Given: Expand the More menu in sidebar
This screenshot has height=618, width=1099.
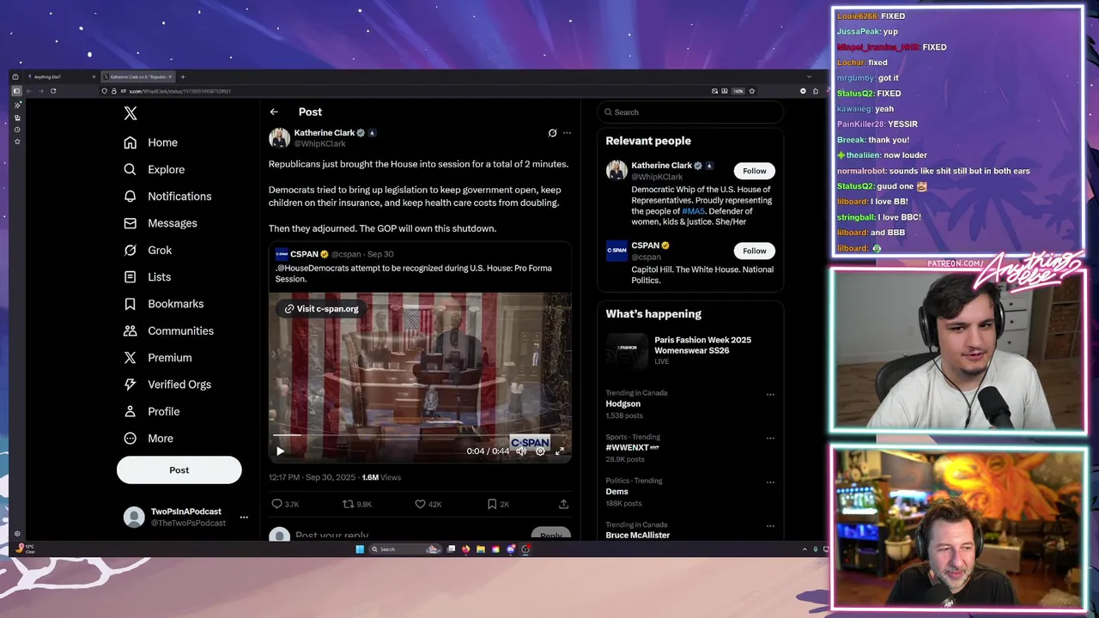Looking at the screenshot, I should click(x=149, y=439).
